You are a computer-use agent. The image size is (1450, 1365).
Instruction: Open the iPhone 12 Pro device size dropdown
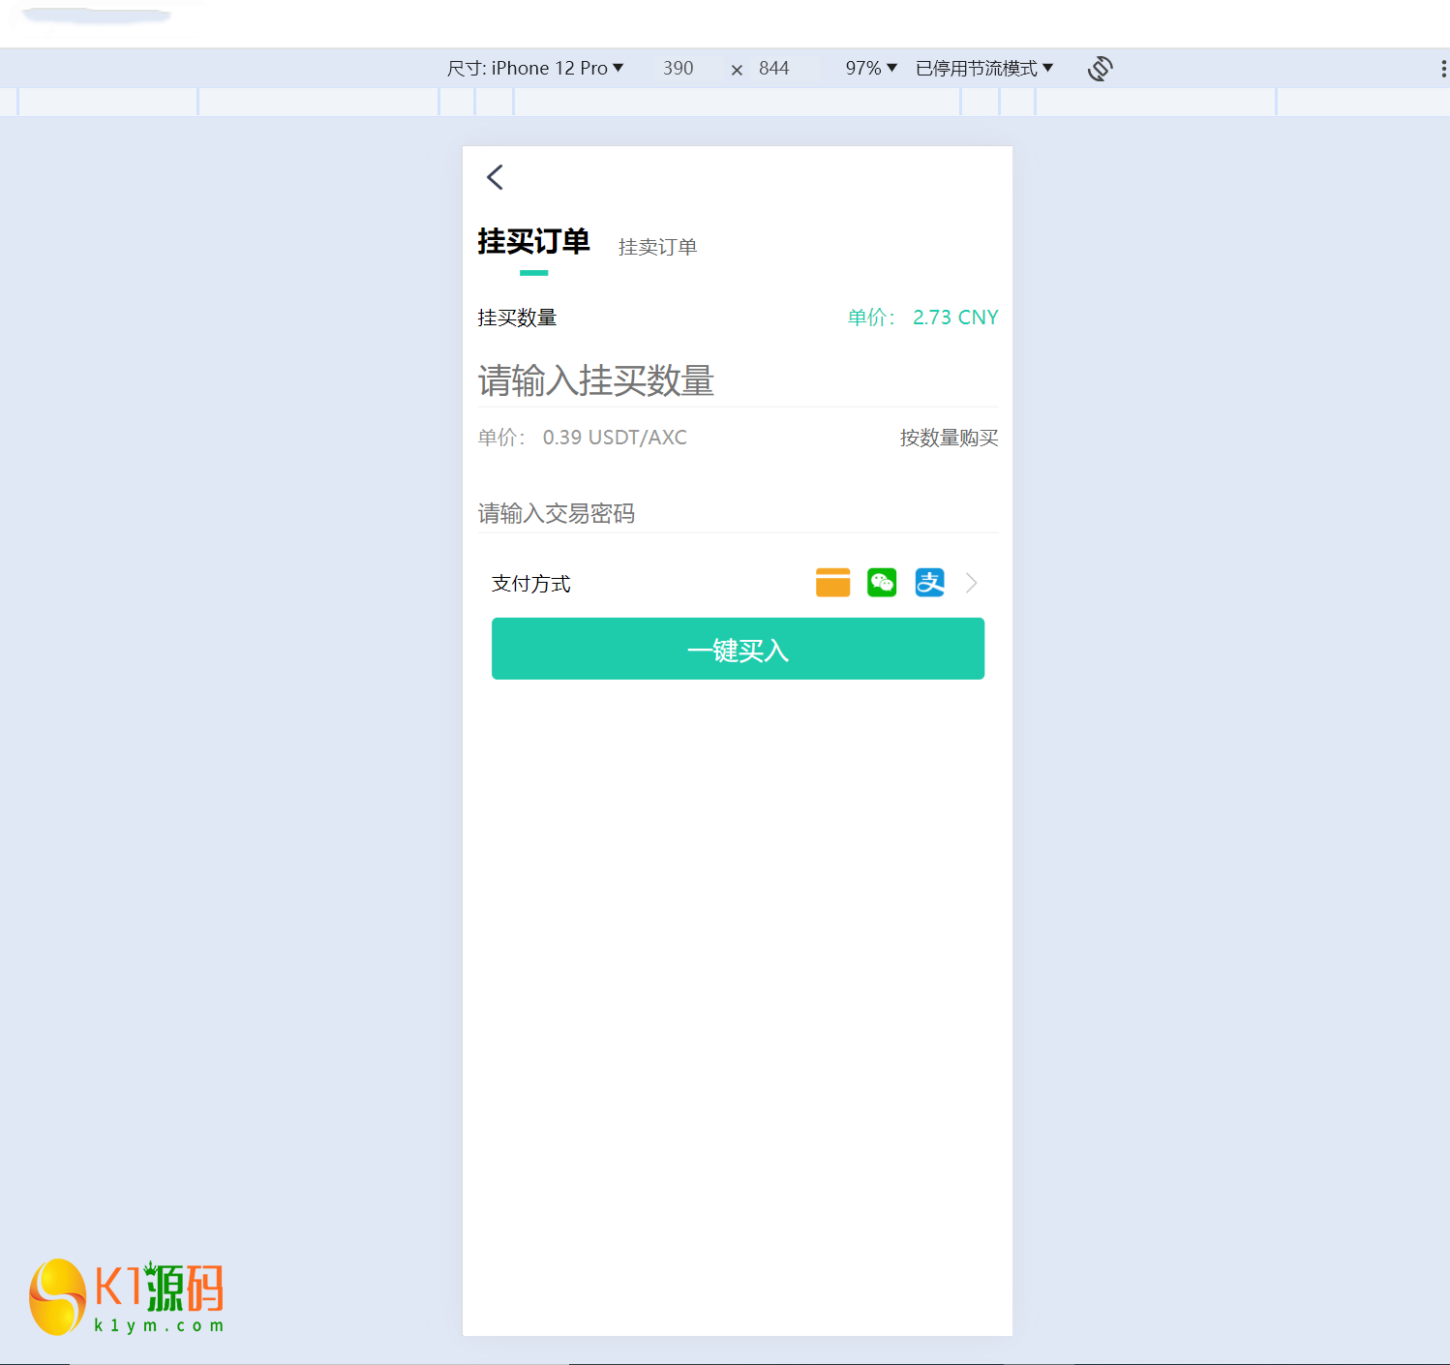tap(535, 69)
